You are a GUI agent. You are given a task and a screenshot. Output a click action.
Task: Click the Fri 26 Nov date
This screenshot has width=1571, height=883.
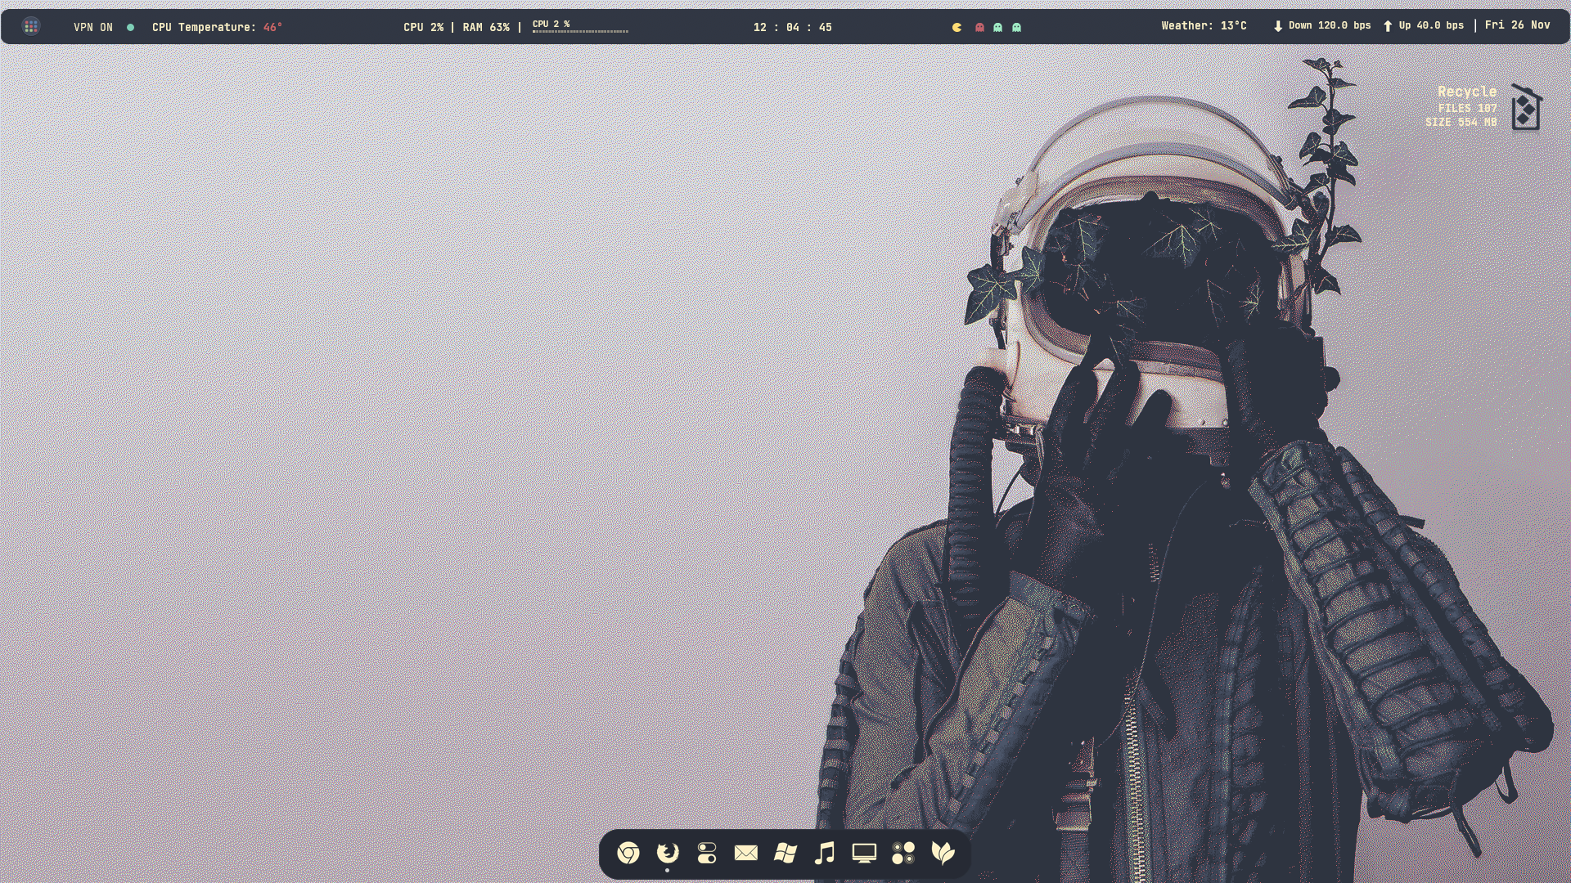(1517, 25)
